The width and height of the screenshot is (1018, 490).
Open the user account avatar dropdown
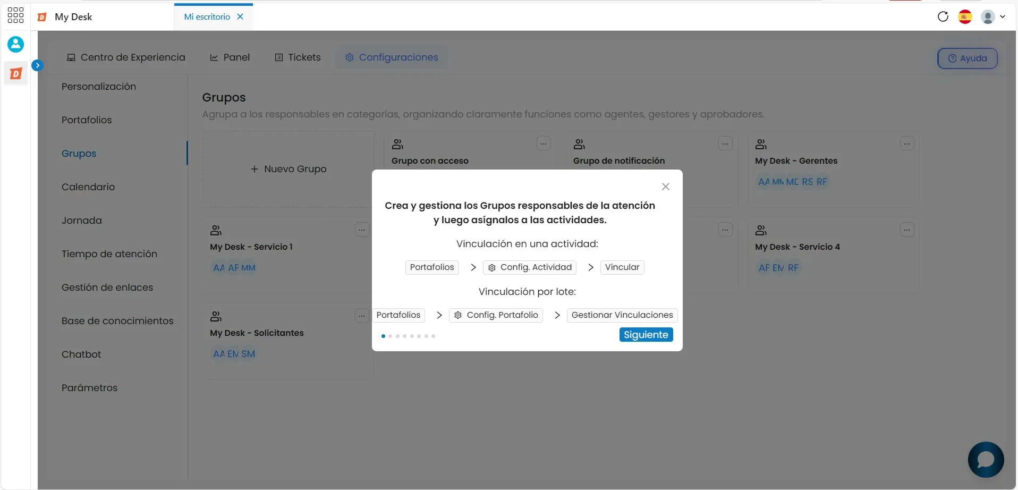tap(993, 16)
